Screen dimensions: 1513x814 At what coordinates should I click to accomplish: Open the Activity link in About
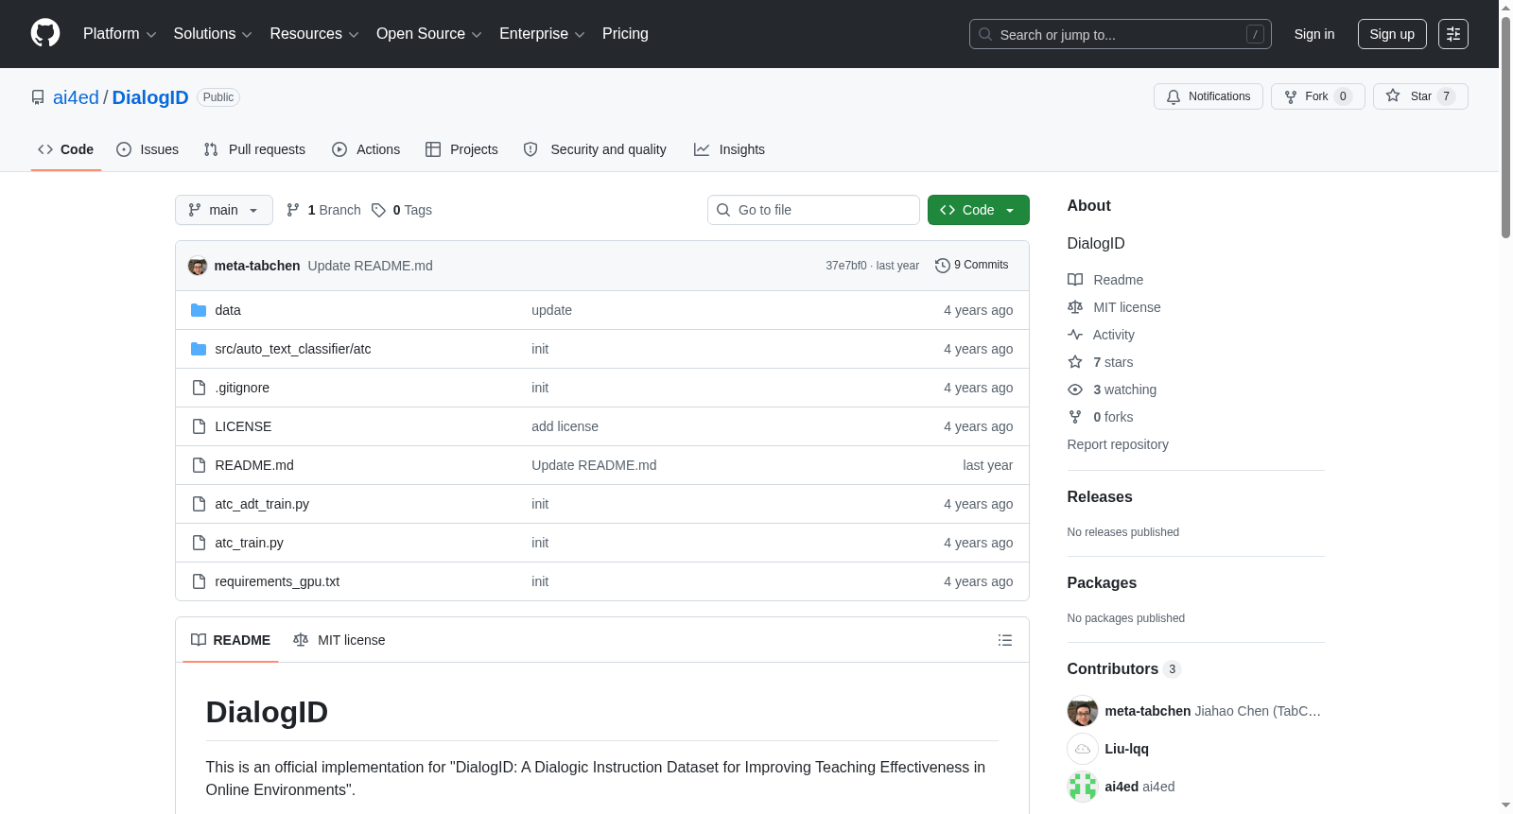pyautogui.click(x=1101, y=335)
